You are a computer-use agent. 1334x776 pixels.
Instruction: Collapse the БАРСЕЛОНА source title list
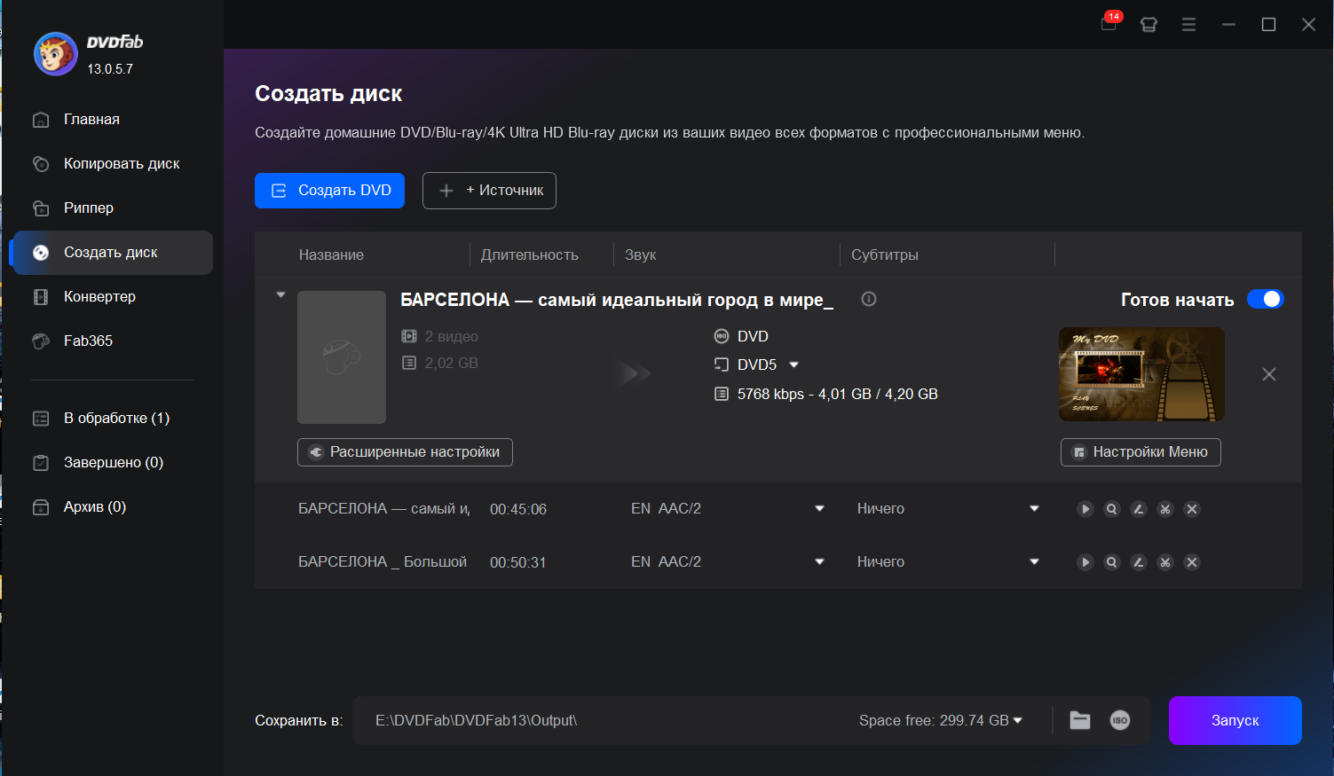pos(280,294)
